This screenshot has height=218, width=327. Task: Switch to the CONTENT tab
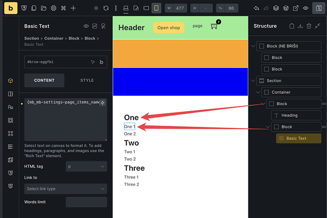coord(44,80)
